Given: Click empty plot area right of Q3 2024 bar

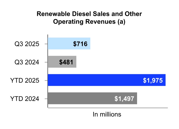Looking at the screenshot, I should click(x=121, y=62).
